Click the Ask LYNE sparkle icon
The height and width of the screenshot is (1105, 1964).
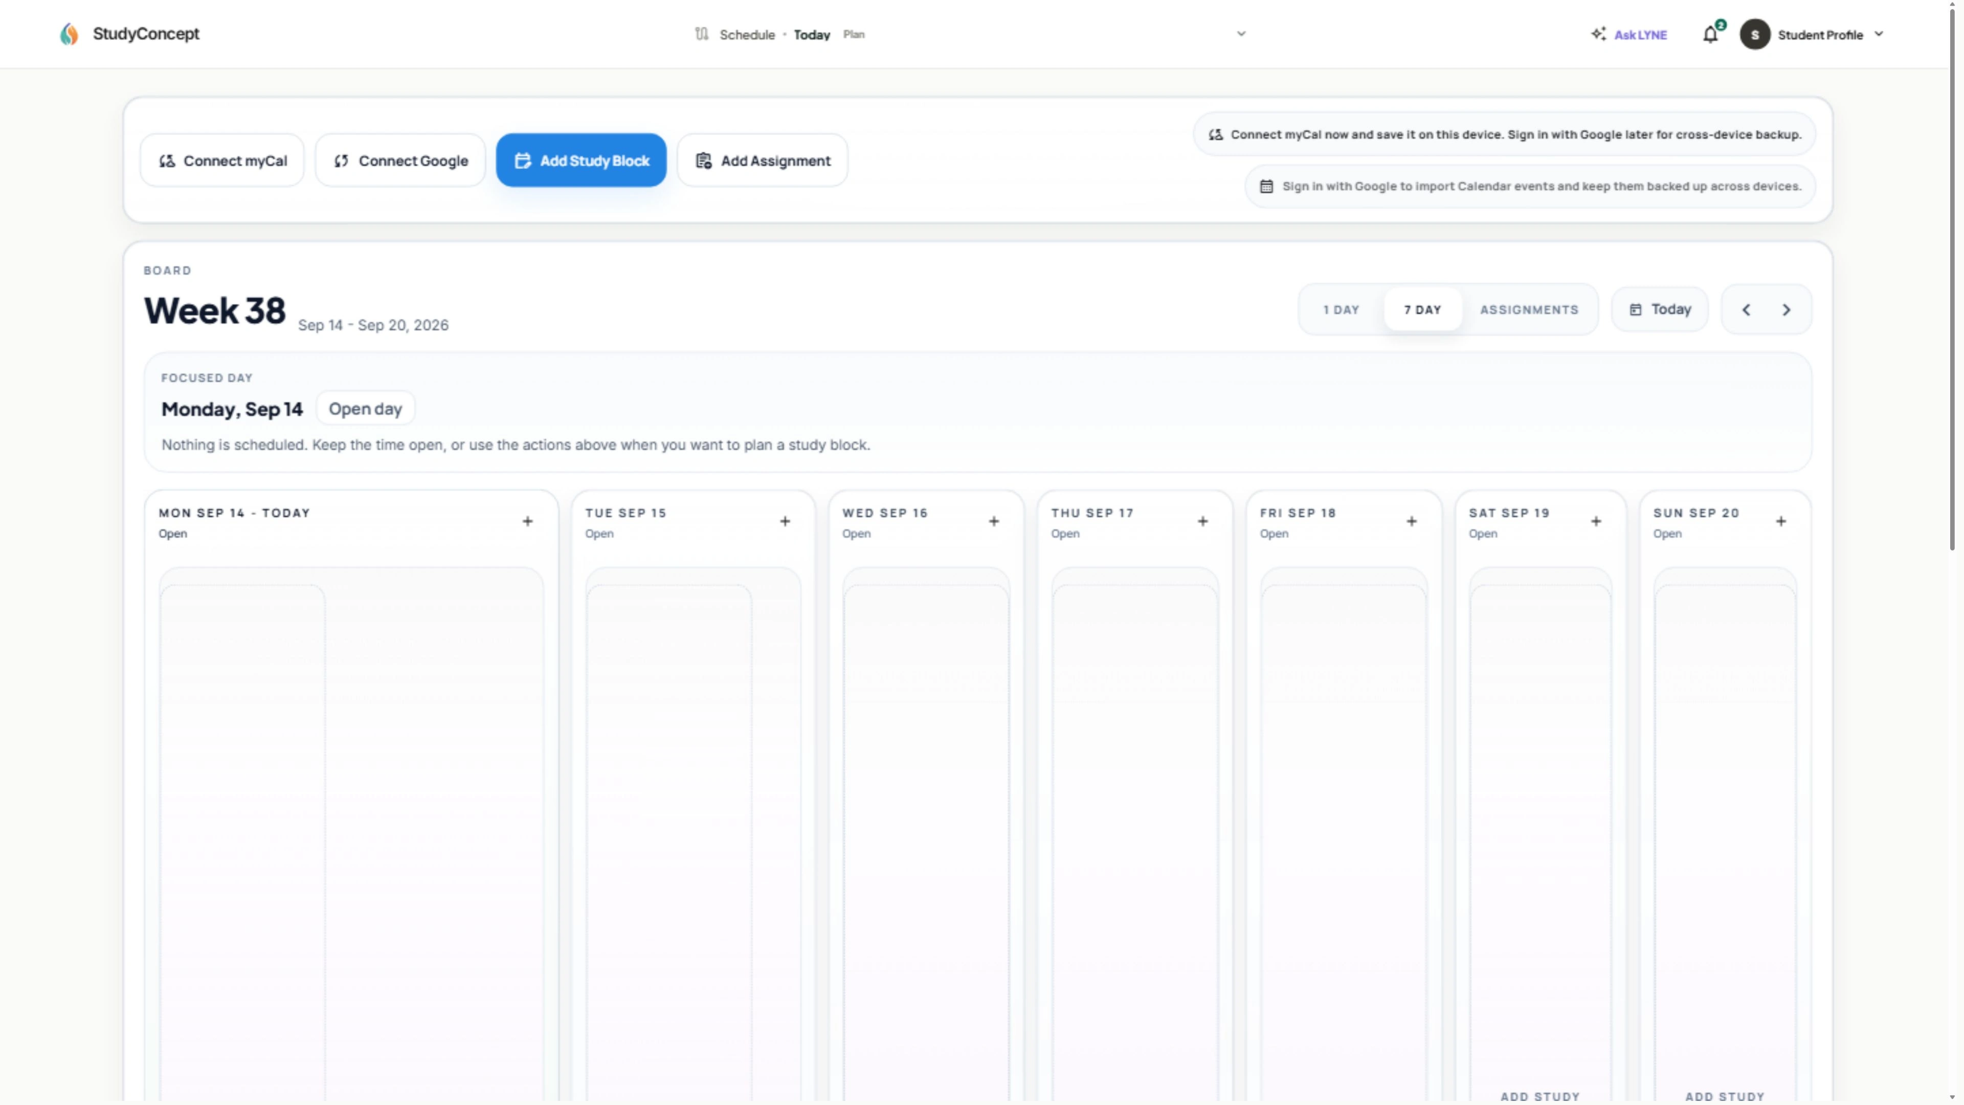tap(1598, 34)
